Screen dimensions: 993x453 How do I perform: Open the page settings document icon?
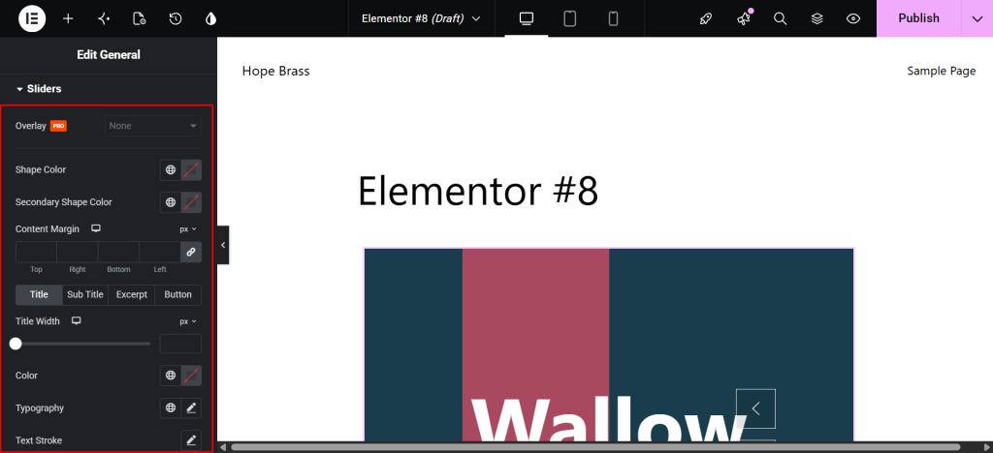140,19
